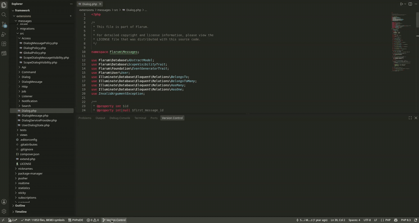Open notifications bell icon
The width and height of the screenshot is (419, 223).
pyautogui.click(x=416, y=220)
